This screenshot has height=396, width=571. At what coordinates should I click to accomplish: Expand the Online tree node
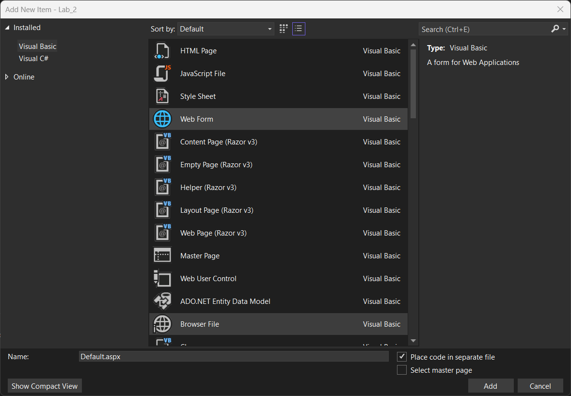(x=7, y=77)
